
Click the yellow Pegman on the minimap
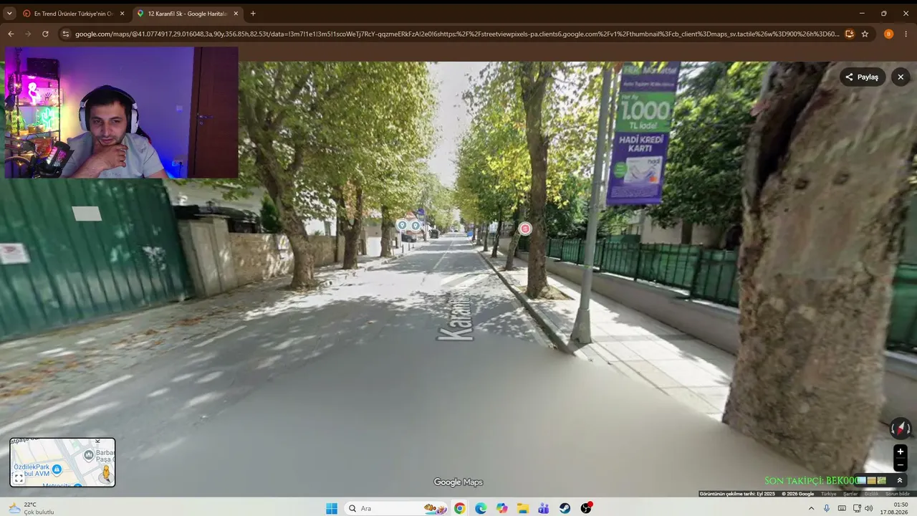[x=106, y=473]
